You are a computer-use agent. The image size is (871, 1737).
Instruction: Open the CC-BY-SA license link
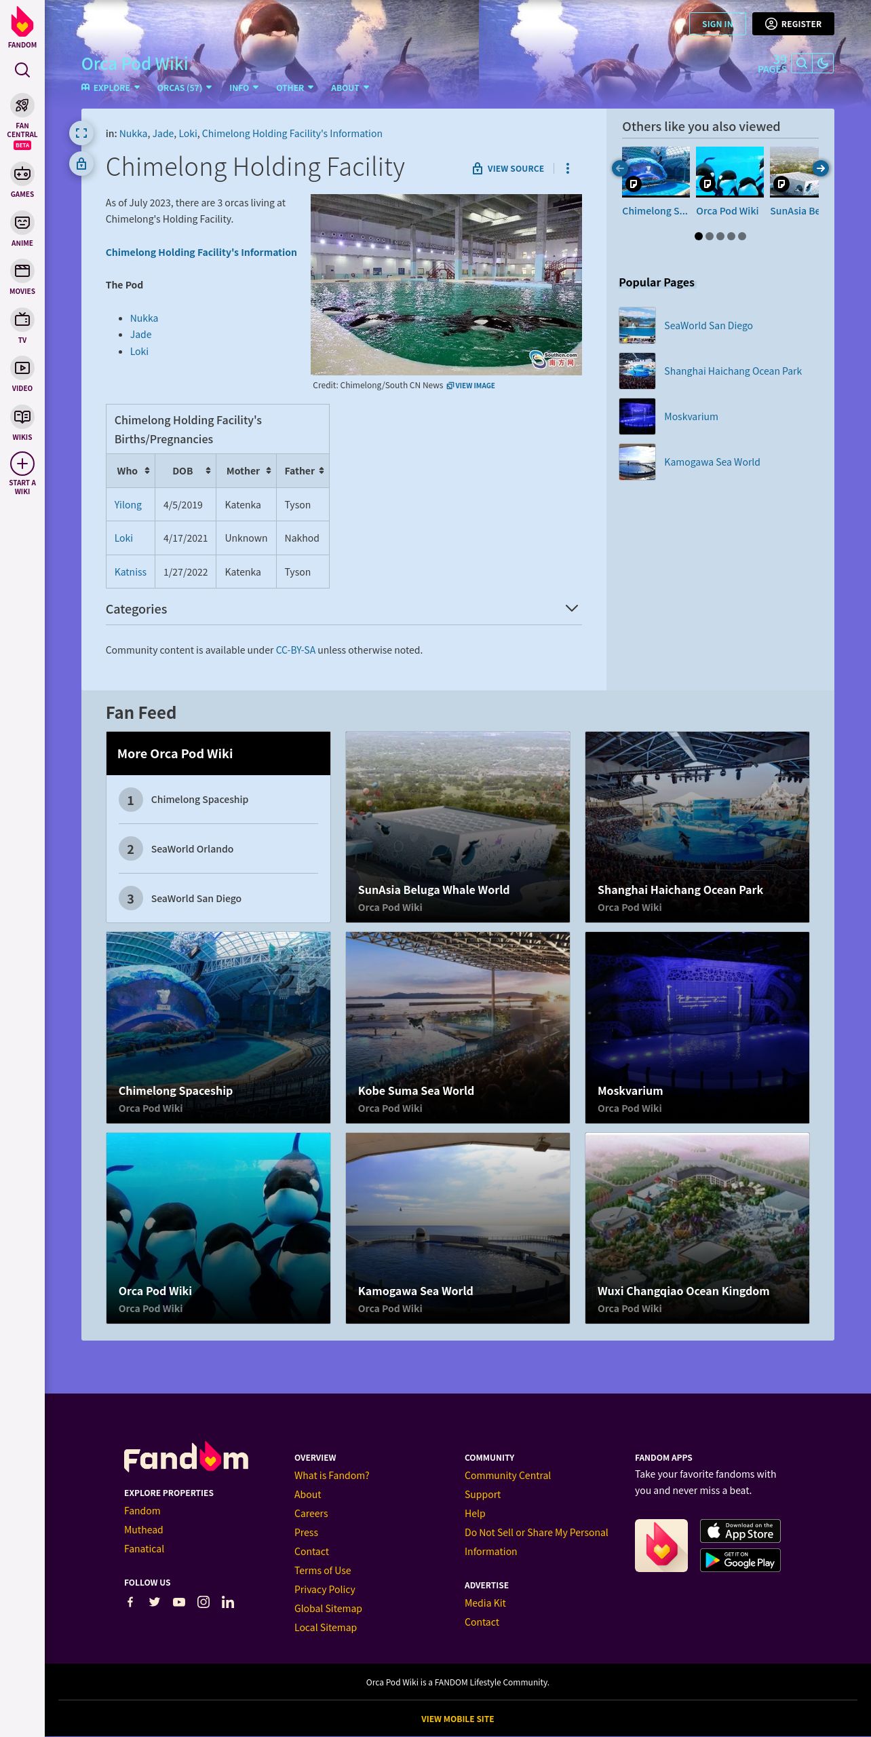click(296, 650)
